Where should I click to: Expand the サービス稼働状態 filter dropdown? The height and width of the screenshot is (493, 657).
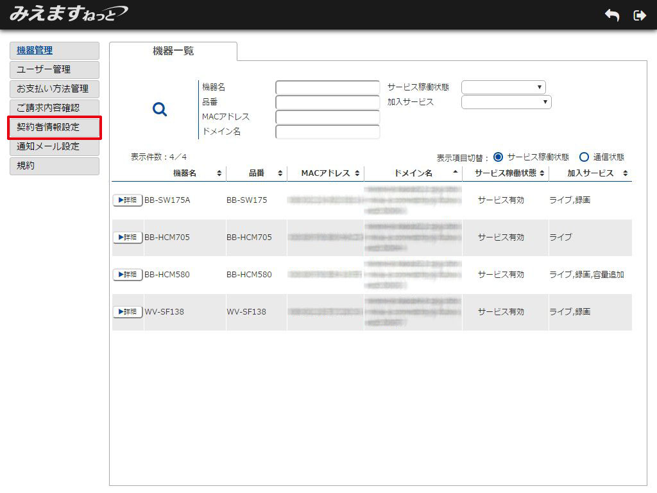pos(503,87)
